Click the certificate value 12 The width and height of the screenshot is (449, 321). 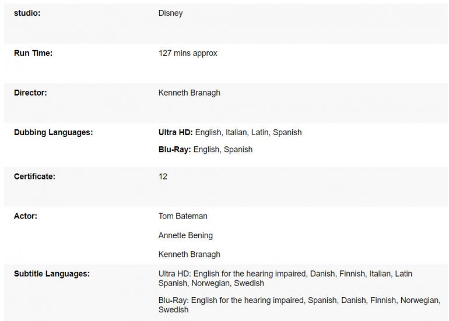163,176
